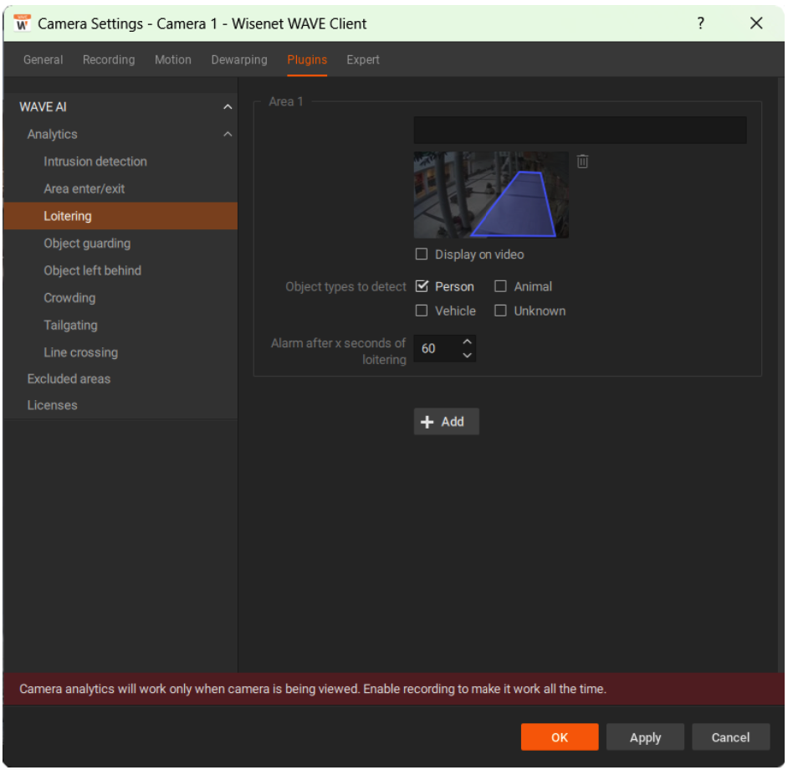Click the camera analytics recording warning banner
Viewport: 788px width, 770px height.
pyautogui.click(x=393, y=689)
